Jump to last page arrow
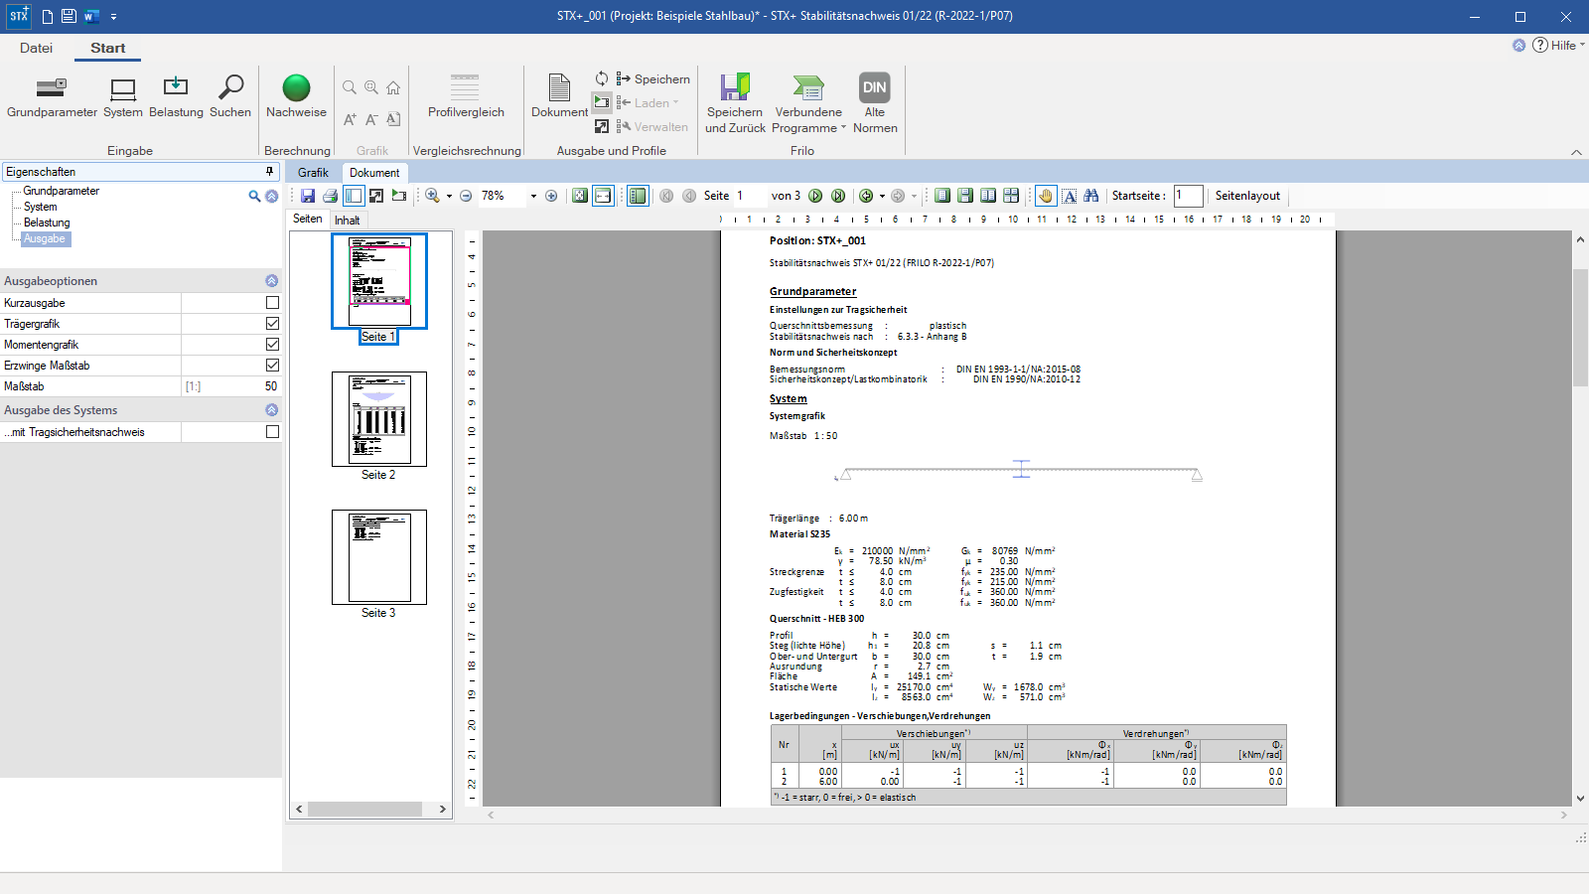This screenshot has height=894, width=1589. point(838,196)
